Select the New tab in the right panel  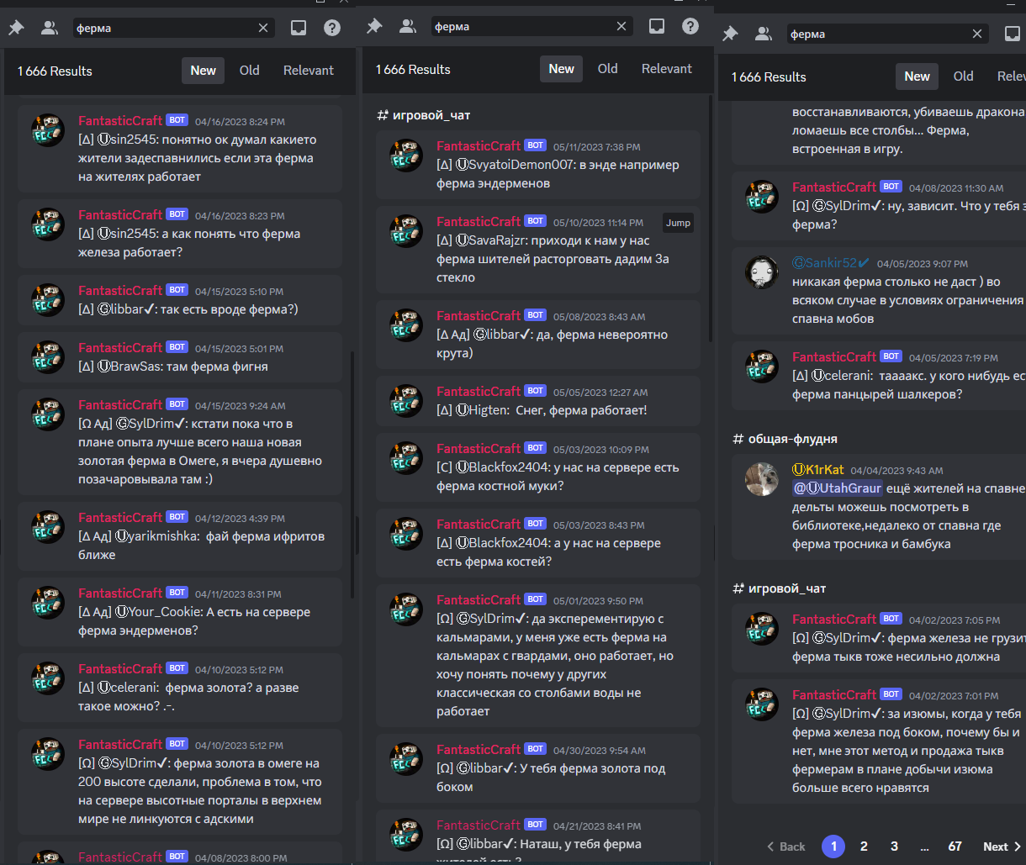[x=917, y=76]
